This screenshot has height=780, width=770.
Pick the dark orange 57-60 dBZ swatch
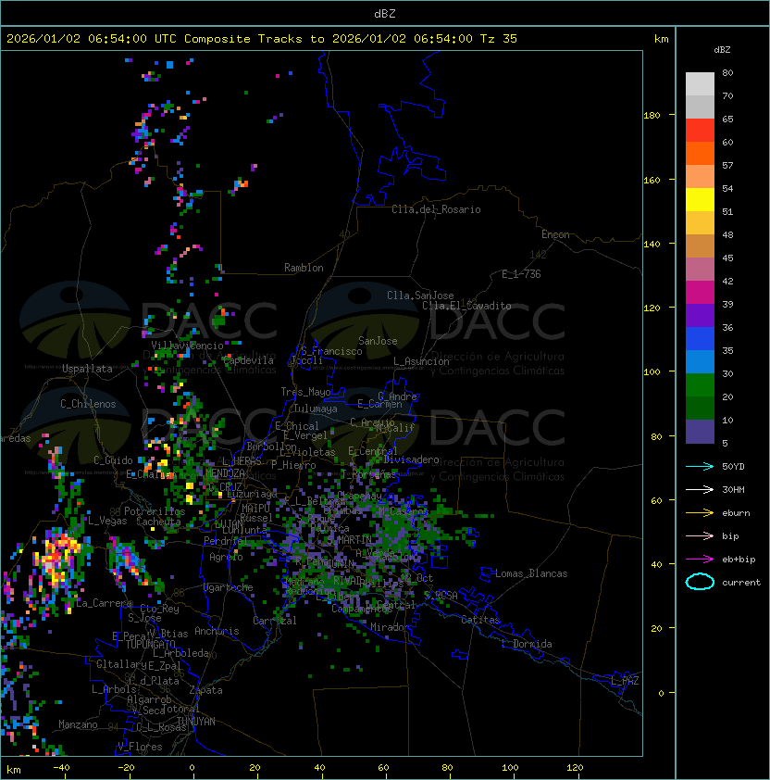[x=700, y=153]
